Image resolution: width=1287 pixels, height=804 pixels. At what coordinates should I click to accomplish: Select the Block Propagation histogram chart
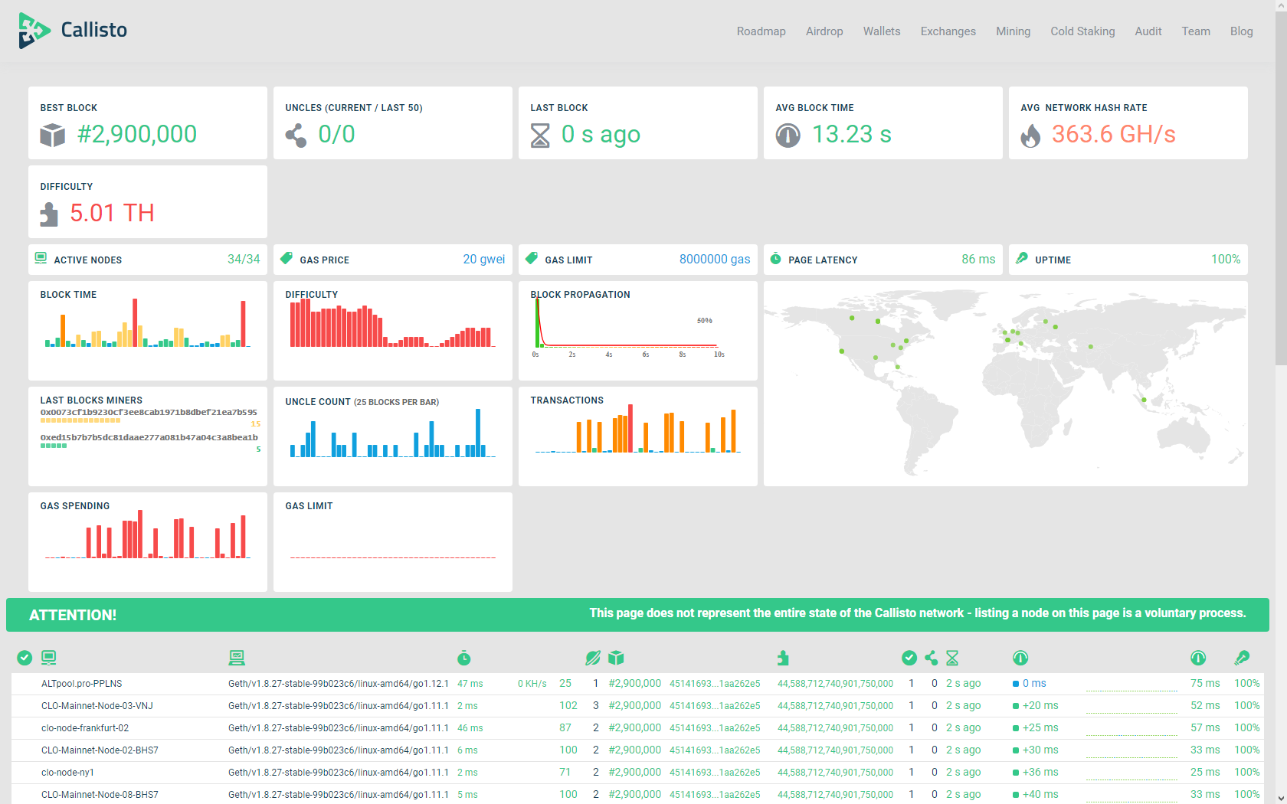tap(628, 327)
